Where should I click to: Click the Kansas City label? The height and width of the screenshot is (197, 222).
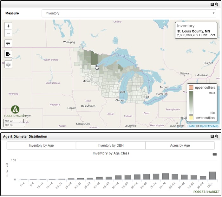click(83, 124)
